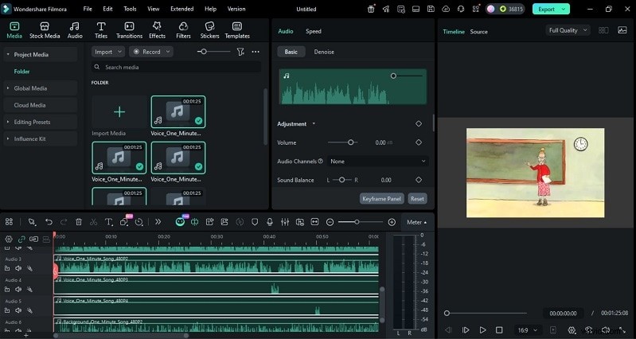Open the scopes graph icon in preview panel
The height and width of the screenshot is (339, 636).
(x=622, y=30)
